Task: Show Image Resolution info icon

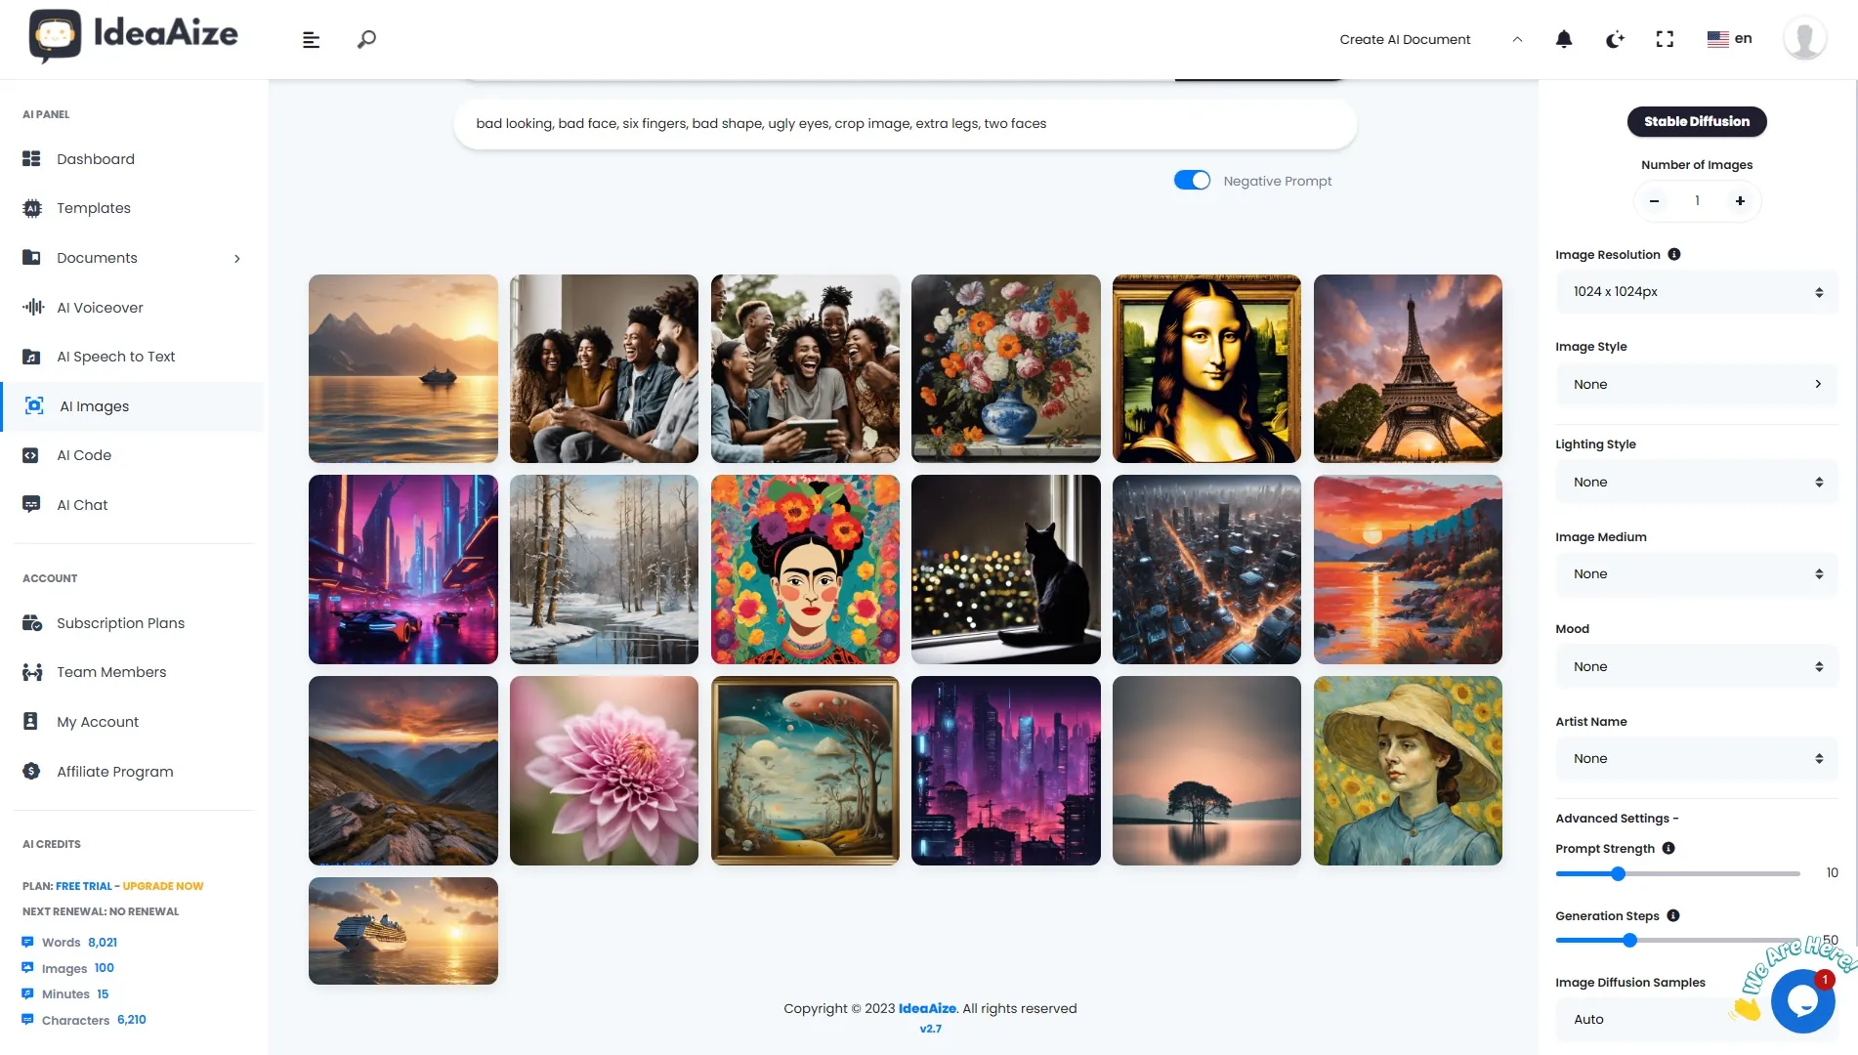Action: click(x=1673, y=254)
